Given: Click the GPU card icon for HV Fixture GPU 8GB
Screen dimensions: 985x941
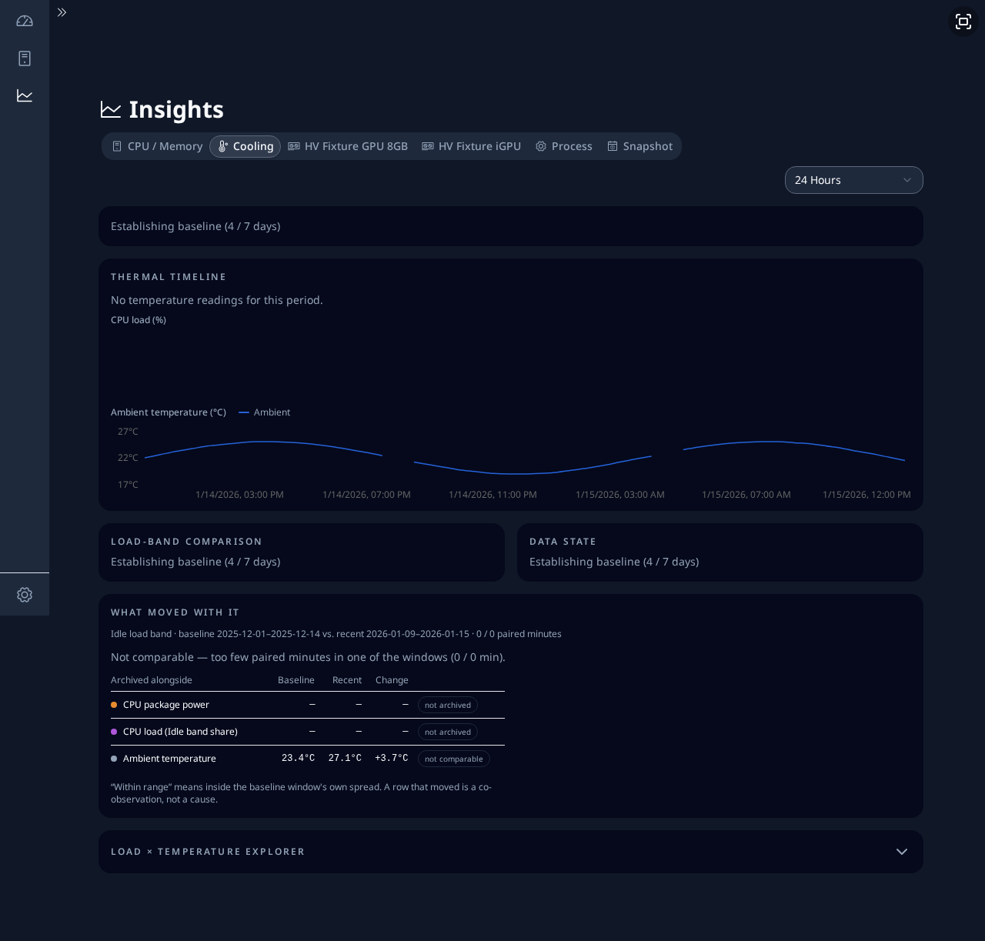Looking at the screenshot, I should point(294,146).
